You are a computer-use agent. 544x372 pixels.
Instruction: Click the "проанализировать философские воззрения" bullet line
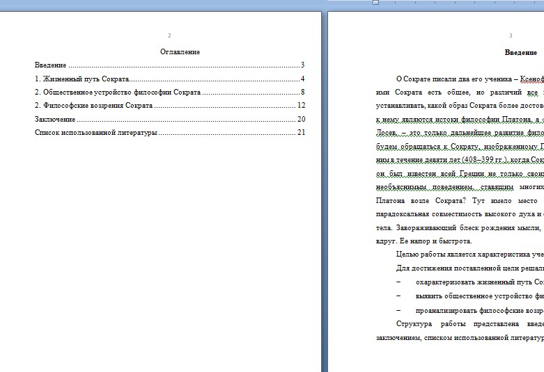click(x=479, y=310)
